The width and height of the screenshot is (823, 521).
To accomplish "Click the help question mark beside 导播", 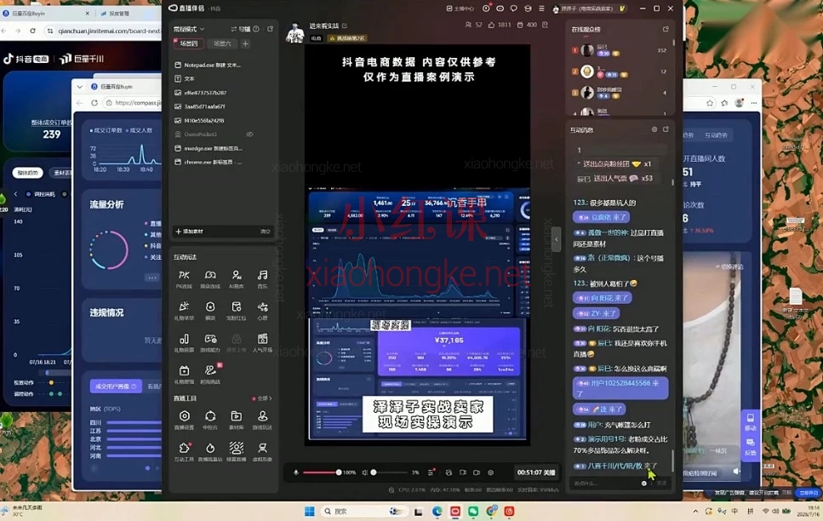I will point(256,29).
